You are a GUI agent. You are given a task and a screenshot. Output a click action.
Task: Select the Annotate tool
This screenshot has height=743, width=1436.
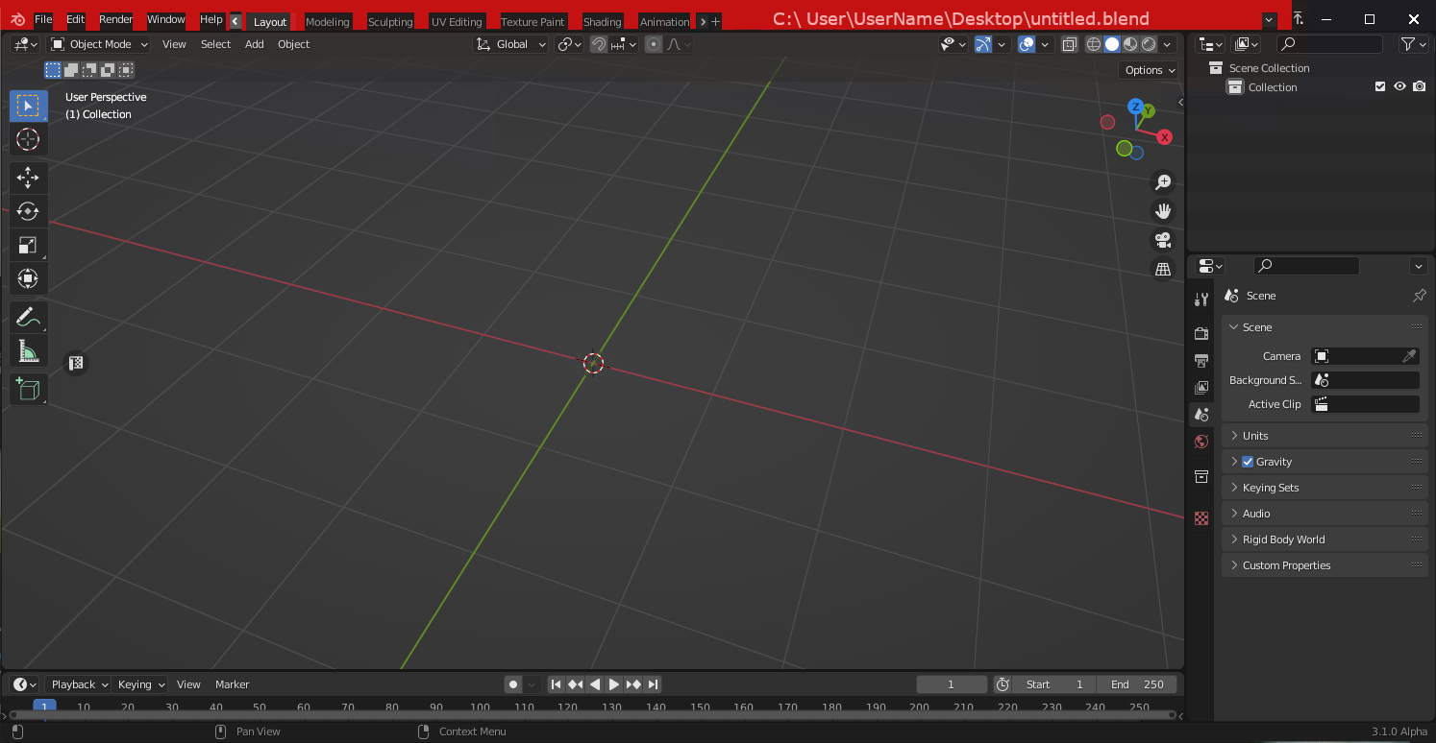pos(28,318)
